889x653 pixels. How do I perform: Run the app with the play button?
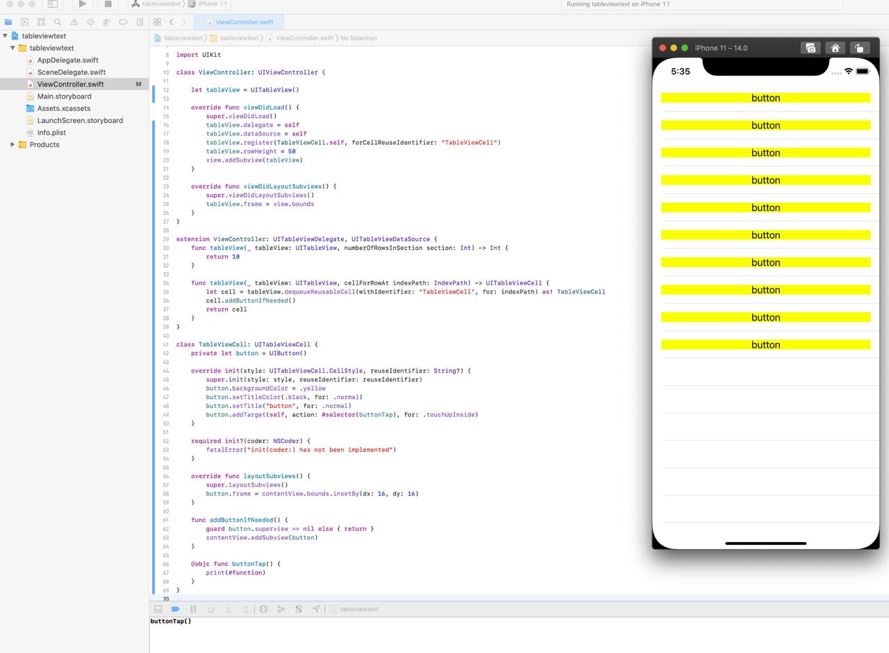click(x=82, y=4)
